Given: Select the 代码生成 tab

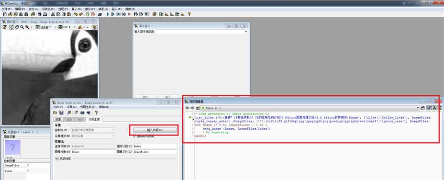Looking at the screenshot, I should pos(94,120).
